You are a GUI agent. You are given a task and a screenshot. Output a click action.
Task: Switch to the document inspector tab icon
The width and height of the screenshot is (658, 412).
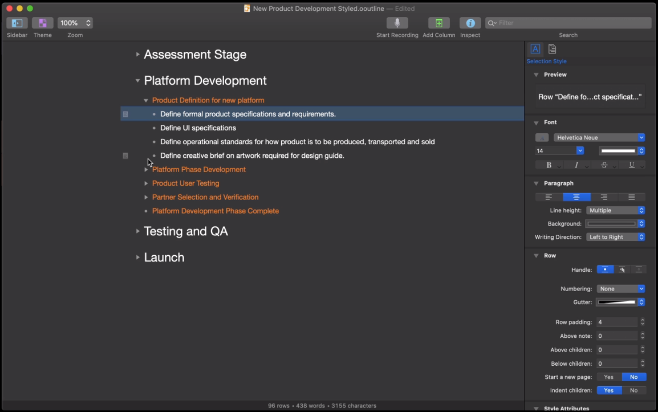tap(552, 49)
